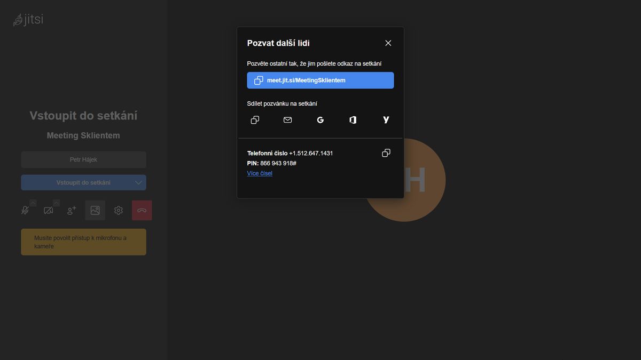Close the Pozvat další lidi dialog
Screen dimensions: 641x360
[x=388, y=43]
